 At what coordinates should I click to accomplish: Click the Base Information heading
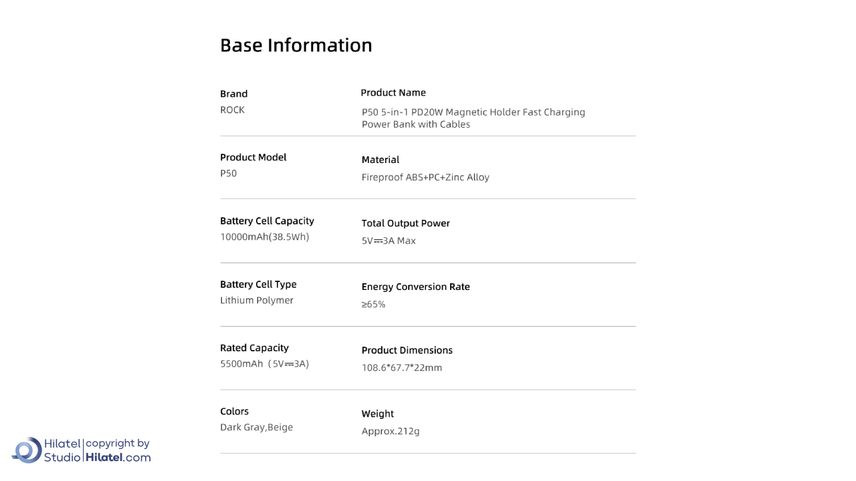click(296, 45)
